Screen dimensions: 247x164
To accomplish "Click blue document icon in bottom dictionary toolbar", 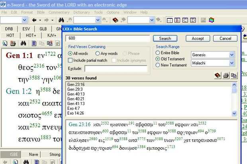I will (x=37, y=162).
